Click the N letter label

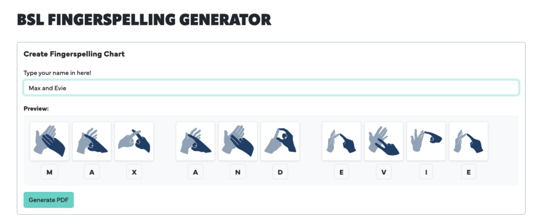tap(238, 172)
